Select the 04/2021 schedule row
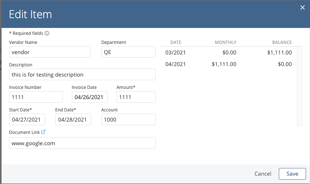 [228, 64]
